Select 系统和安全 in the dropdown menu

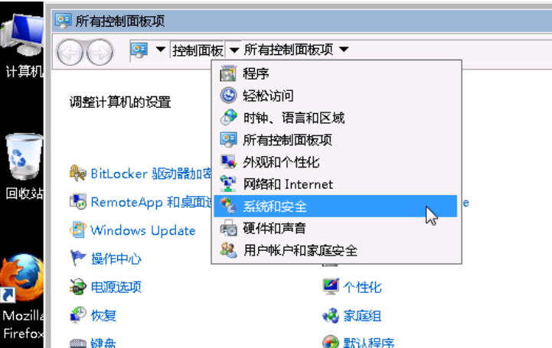[335, 207]
